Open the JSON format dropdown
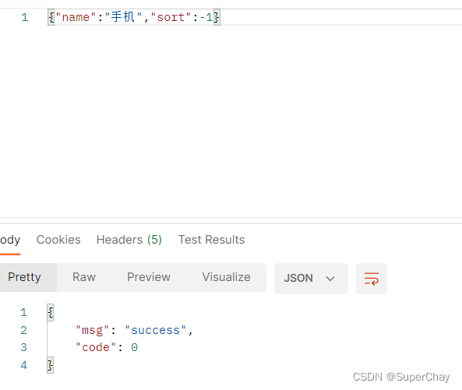 311,279
